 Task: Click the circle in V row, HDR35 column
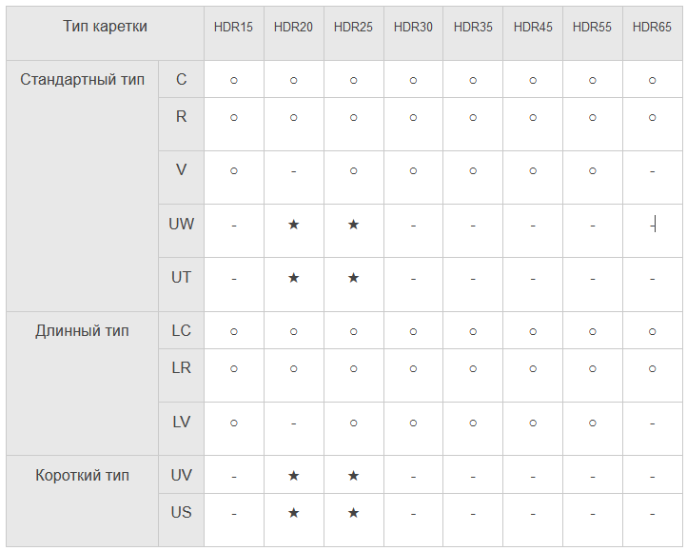(x=473, y=171)
